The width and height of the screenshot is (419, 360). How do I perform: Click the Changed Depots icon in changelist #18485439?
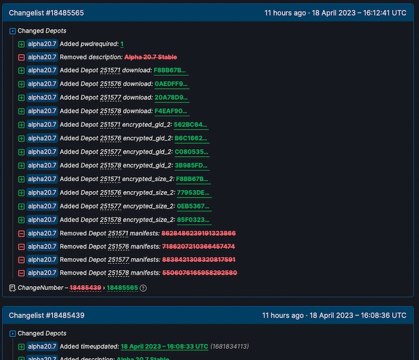[13, 334]
